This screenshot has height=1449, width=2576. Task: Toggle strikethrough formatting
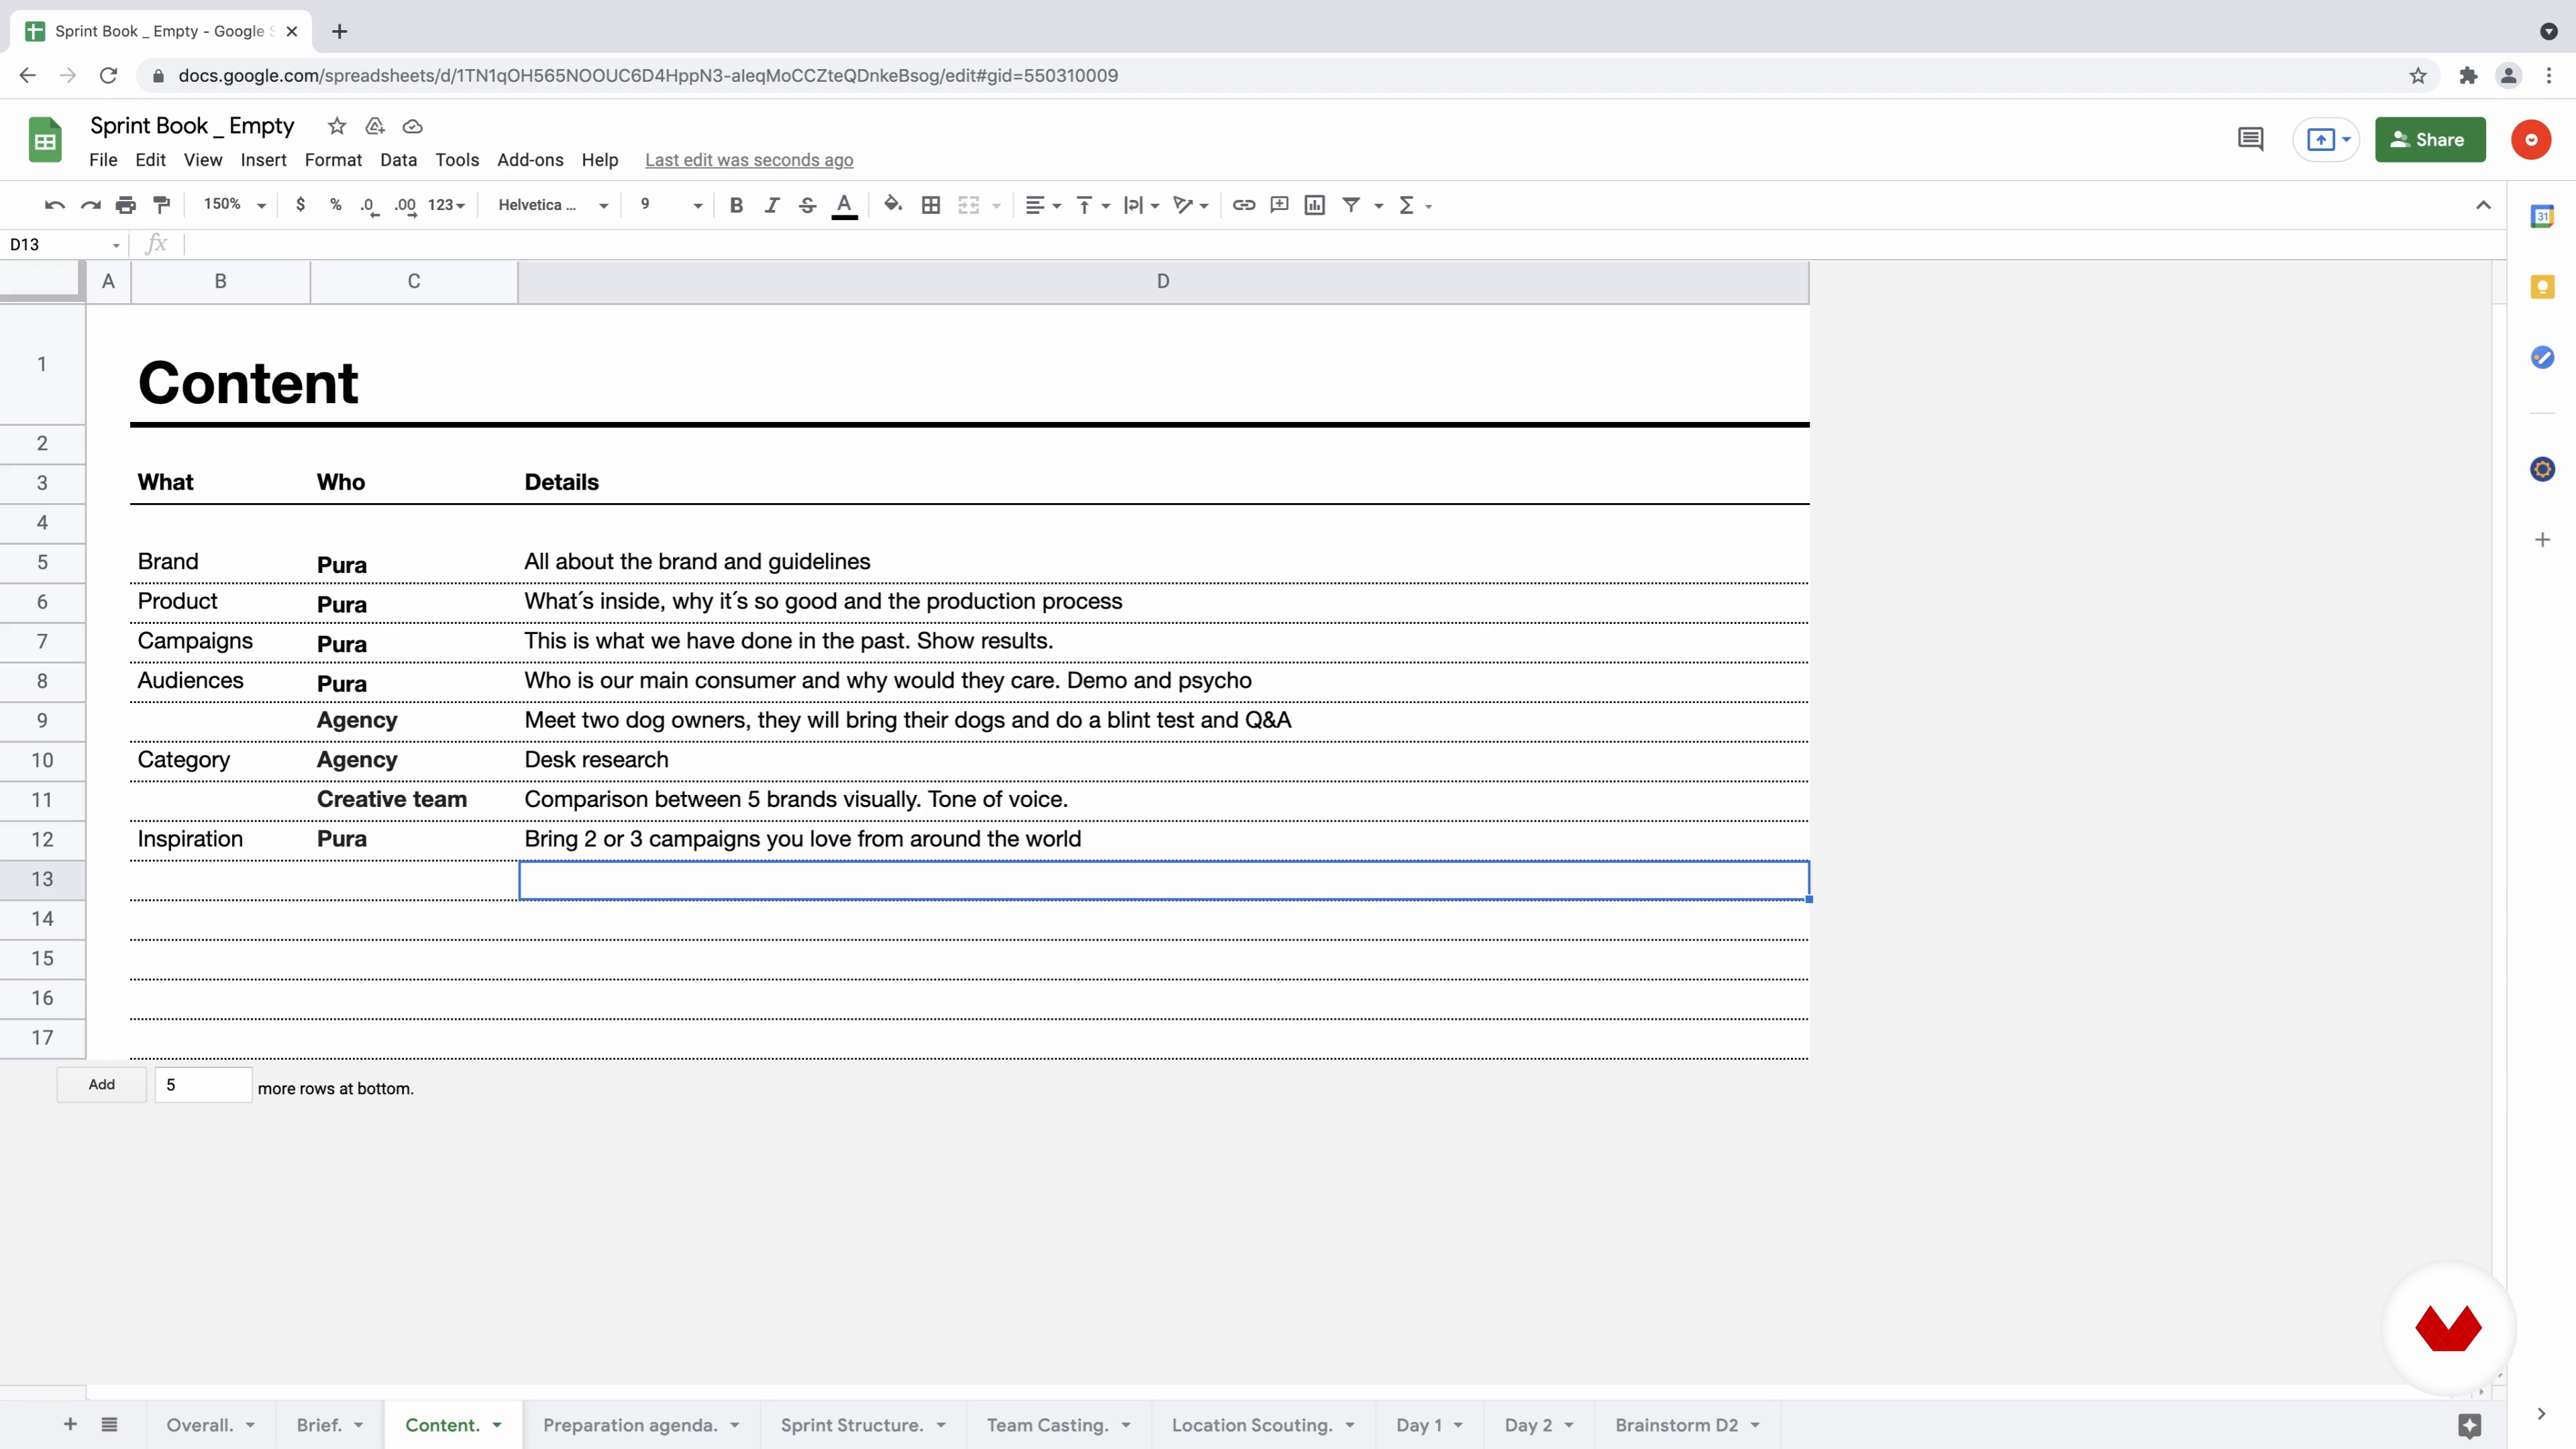click(x=807, y=205)
